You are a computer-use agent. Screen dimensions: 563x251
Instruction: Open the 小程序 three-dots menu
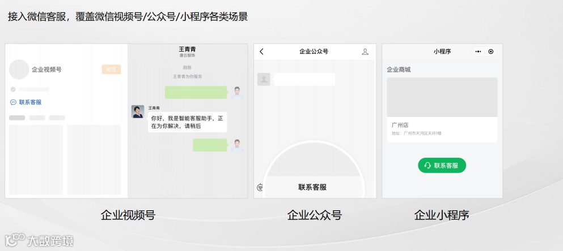pyautogui.click(x=478, y=51)
